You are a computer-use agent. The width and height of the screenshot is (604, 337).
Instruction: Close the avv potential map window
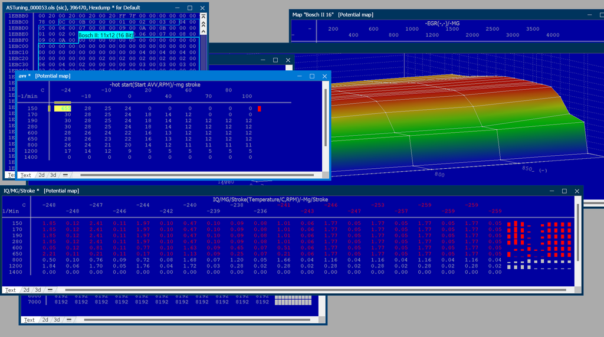325,76
